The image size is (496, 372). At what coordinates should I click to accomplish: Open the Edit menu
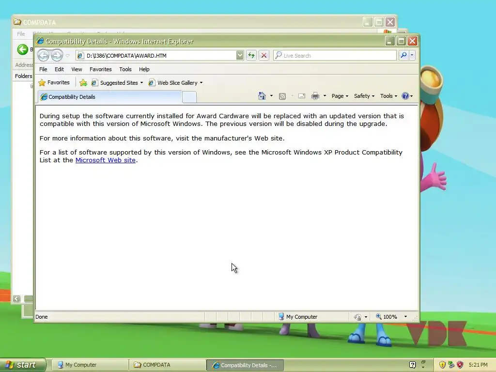pyautogui.click(x=59, y=69)
